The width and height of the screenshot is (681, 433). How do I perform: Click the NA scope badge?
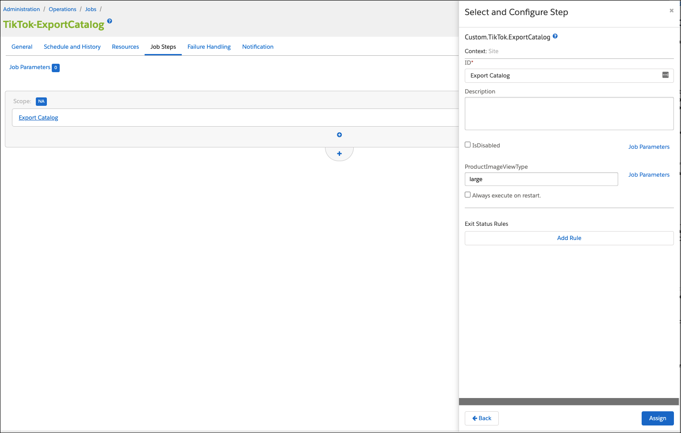41,101
